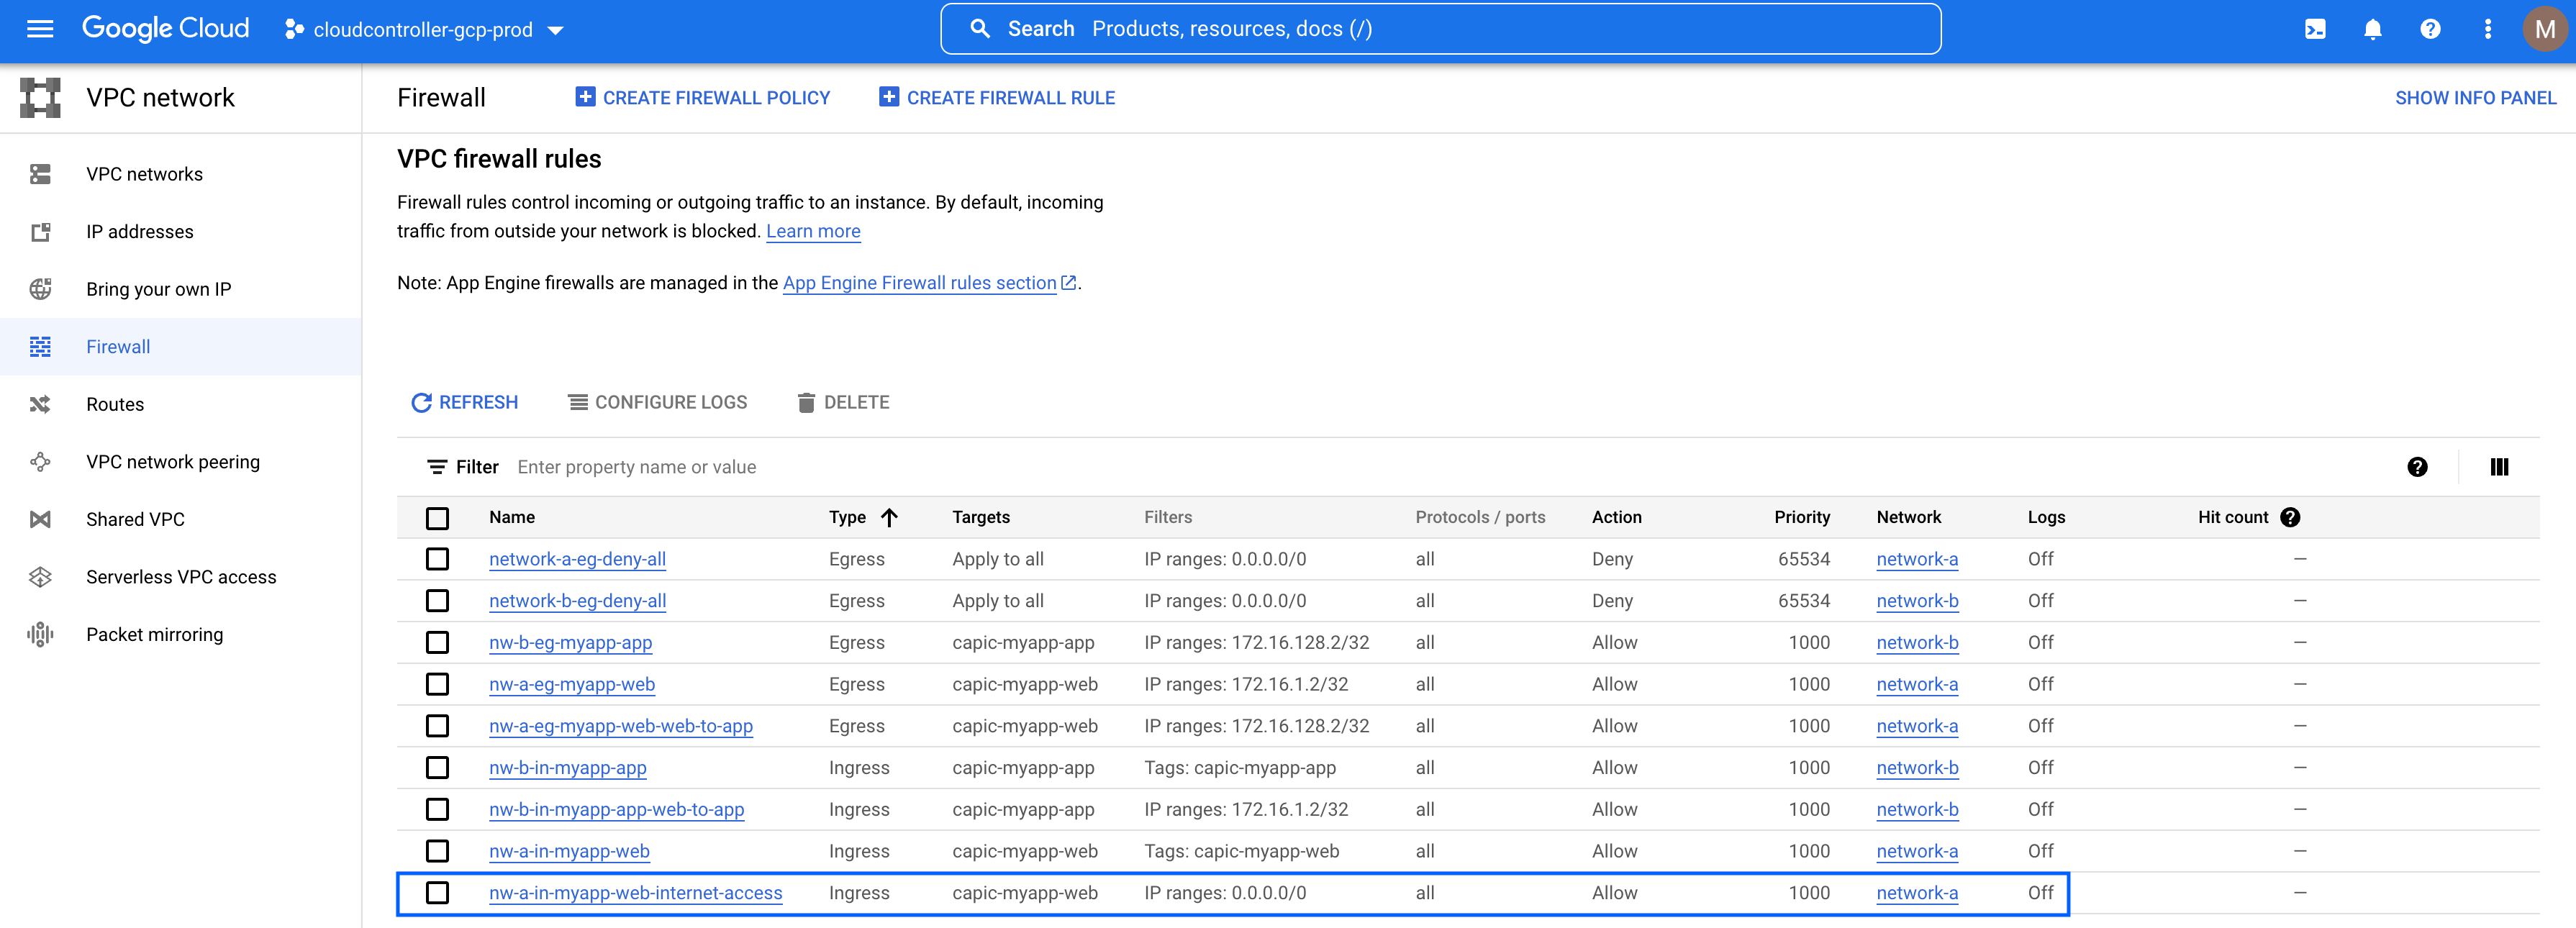The width and height of the screenshot is (2576, 928).
Task: Select nw-a-in-myapp-web-internet-access checkbox
Action: [x=437, y=893]
